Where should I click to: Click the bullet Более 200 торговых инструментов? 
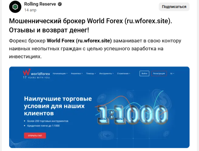[x=48, y=121]
